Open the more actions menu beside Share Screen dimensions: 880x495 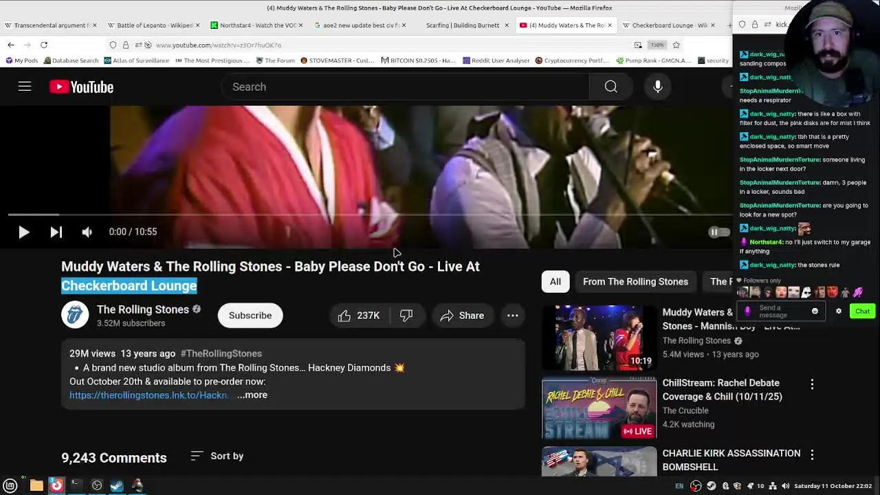click(513, 316)
